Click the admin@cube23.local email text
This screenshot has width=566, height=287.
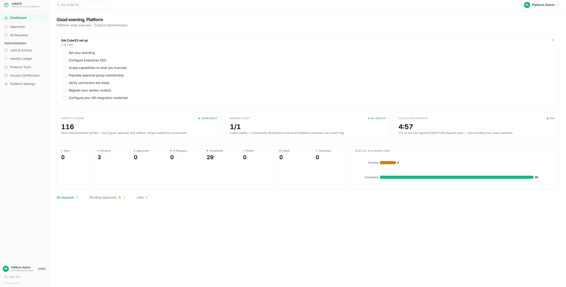(22, 270)
